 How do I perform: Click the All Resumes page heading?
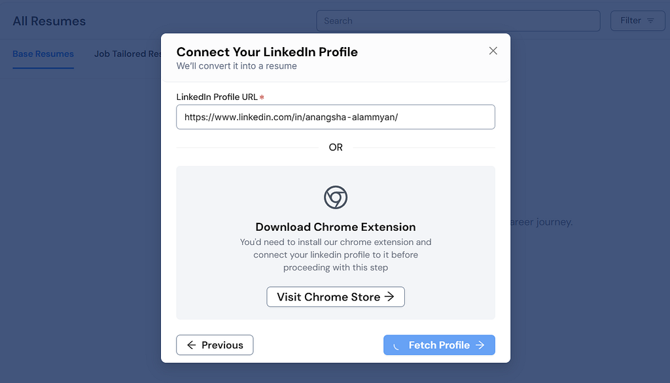tap(49, 21)
